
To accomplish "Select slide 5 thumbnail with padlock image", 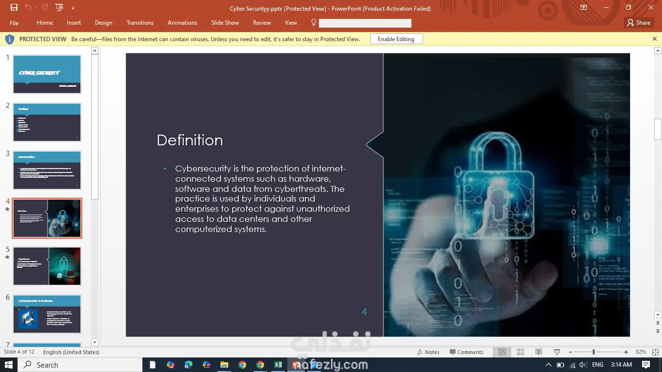I will pos(47,266).
